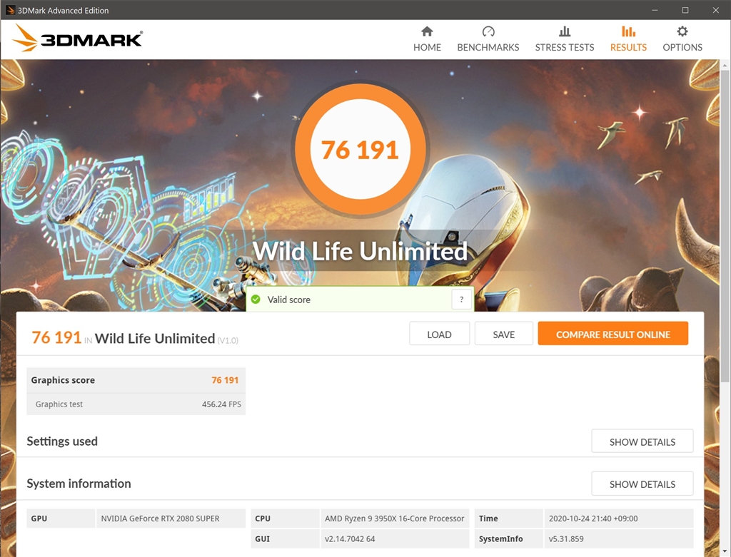Expand System information with Show Details
This screenshot has width=731, height=557.
pyautogui.click(x=642, y=484)
